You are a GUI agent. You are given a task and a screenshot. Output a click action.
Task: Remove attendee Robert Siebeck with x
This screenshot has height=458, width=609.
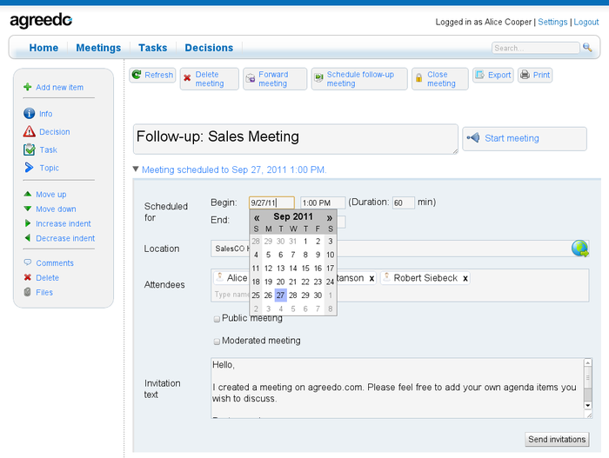point(465,278)
